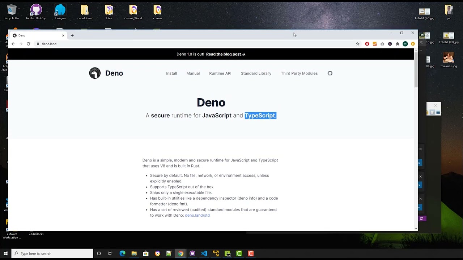463x260 pixels.
Task: Select the FotoJet (92).jpg desktop file
Action: (424, 13)
